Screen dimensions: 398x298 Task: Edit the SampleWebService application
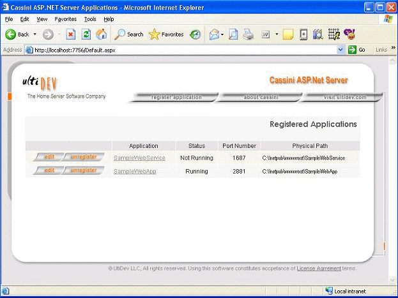click(49, 157)
